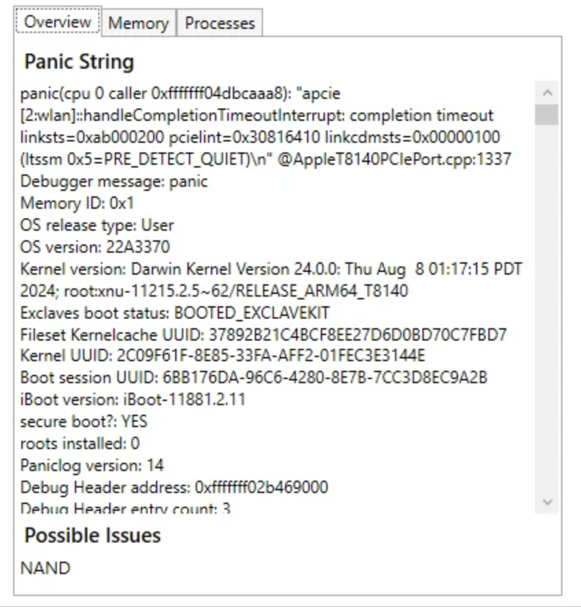Click the 'secure boot?: YES' line
Screen dimensions: 581x607
[x=84, y=421]
